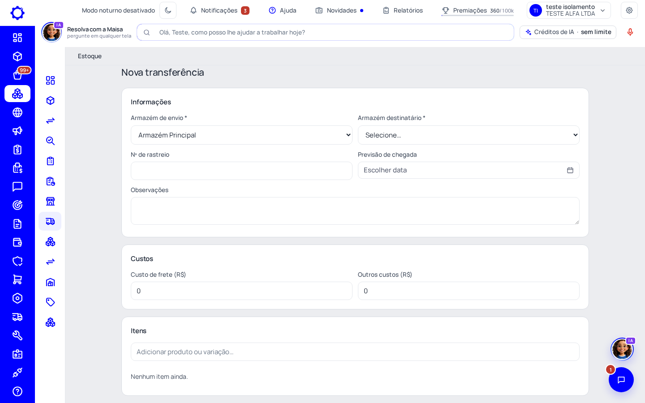Focus the Maisa assistant search field
Screen dimensions: 645x403
[x=325, y=32]
